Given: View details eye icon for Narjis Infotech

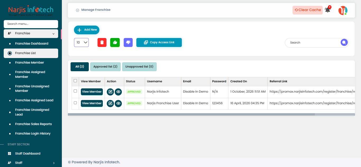Looking at the screenshot, I should point(118,92).
